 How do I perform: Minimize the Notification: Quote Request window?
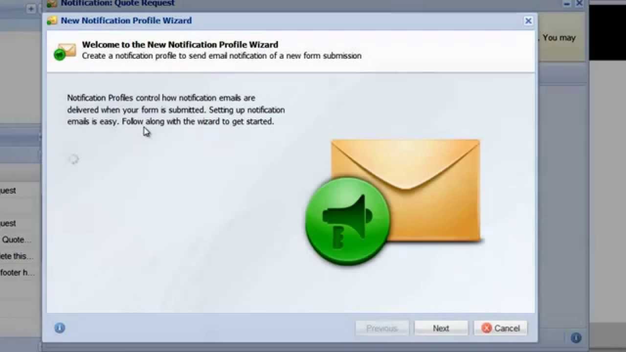point(566,3)
